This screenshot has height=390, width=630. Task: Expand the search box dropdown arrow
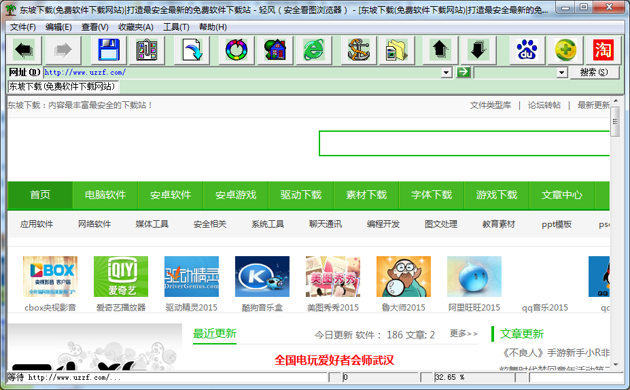[561, 73]
